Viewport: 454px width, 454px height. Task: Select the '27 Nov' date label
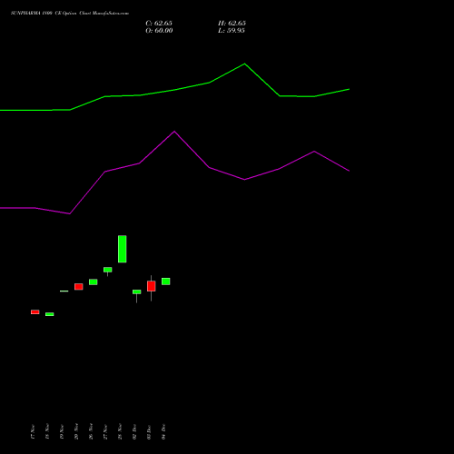point(105,432)
